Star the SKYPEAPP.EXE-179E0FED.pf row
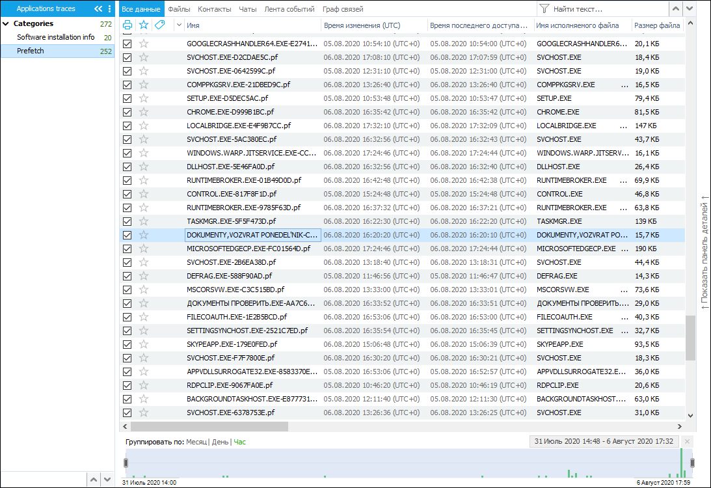711x488 pixels. 144,344
